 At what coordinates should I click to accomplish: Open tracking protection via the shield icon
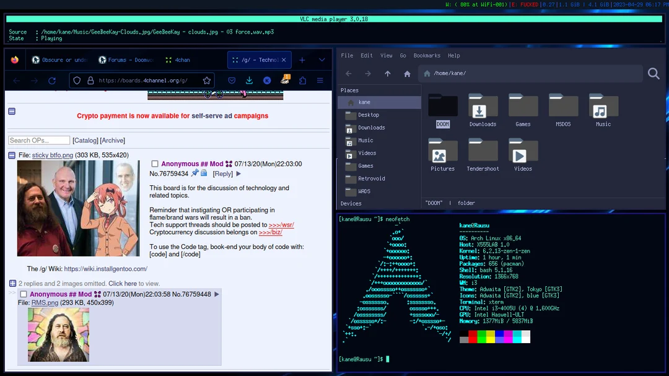(76, 81)
